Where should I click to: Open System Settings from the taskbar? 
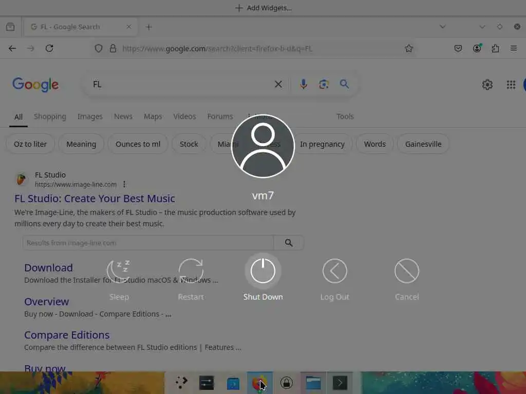[206, 383]
